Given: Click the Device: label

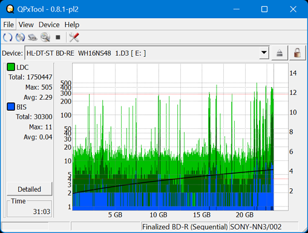Looking at the screenshot, I should coord(12,53).
